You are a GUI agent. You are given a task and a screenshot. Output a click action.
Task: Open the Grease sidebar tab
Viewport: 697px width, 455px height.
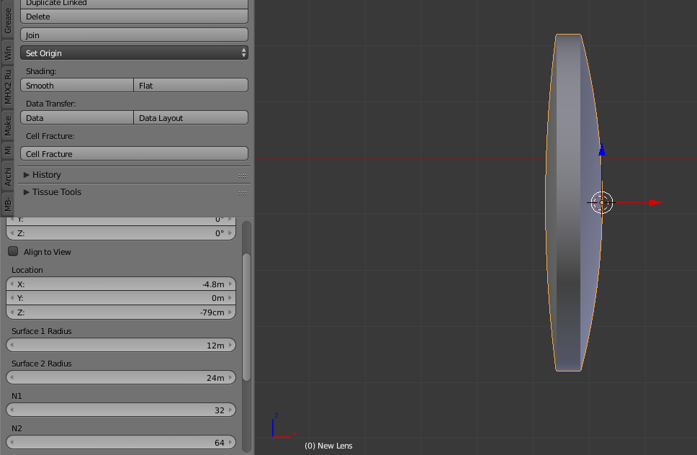click(x=8, y=20)
